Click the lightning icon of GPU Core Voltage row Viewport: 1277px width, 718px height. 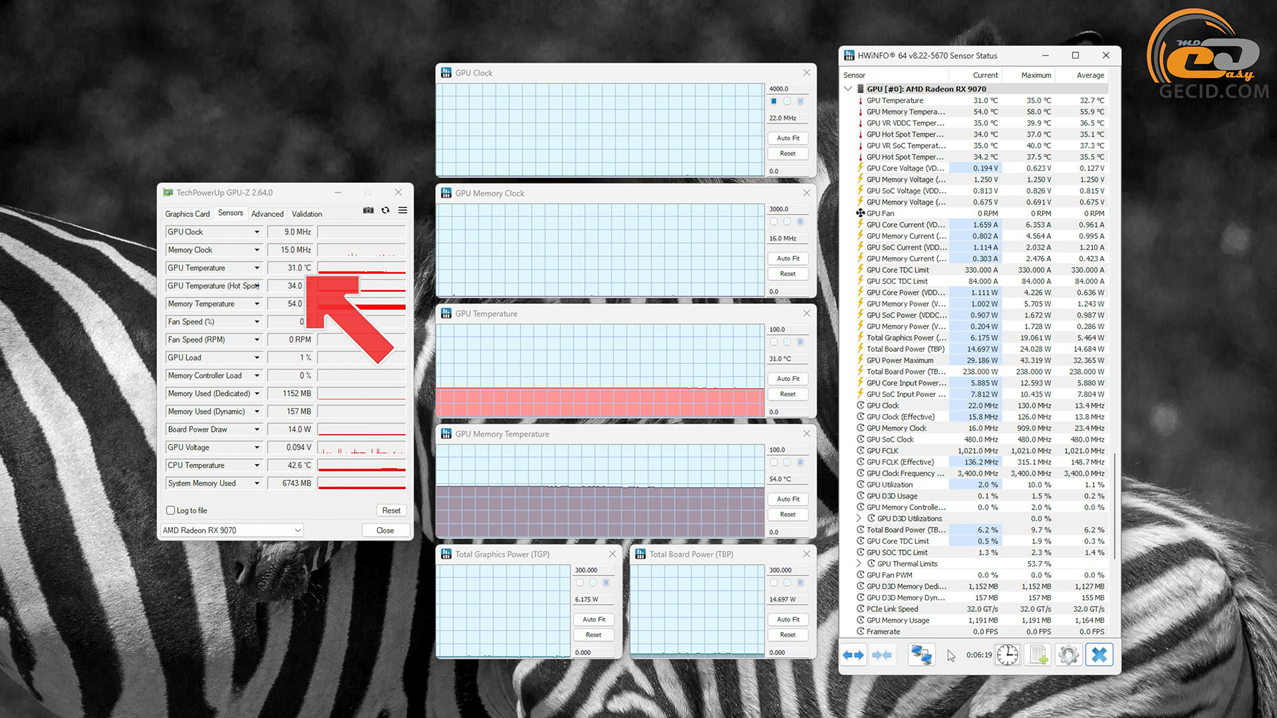click(860, 168)
